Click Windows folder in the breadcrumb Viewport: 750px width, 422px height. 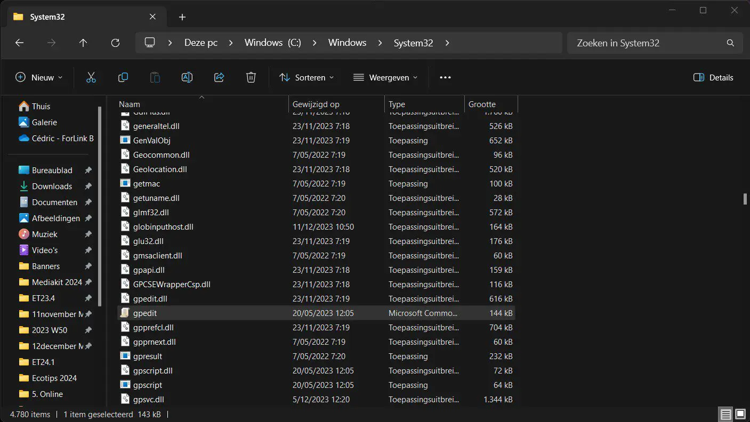pos(347,43)
